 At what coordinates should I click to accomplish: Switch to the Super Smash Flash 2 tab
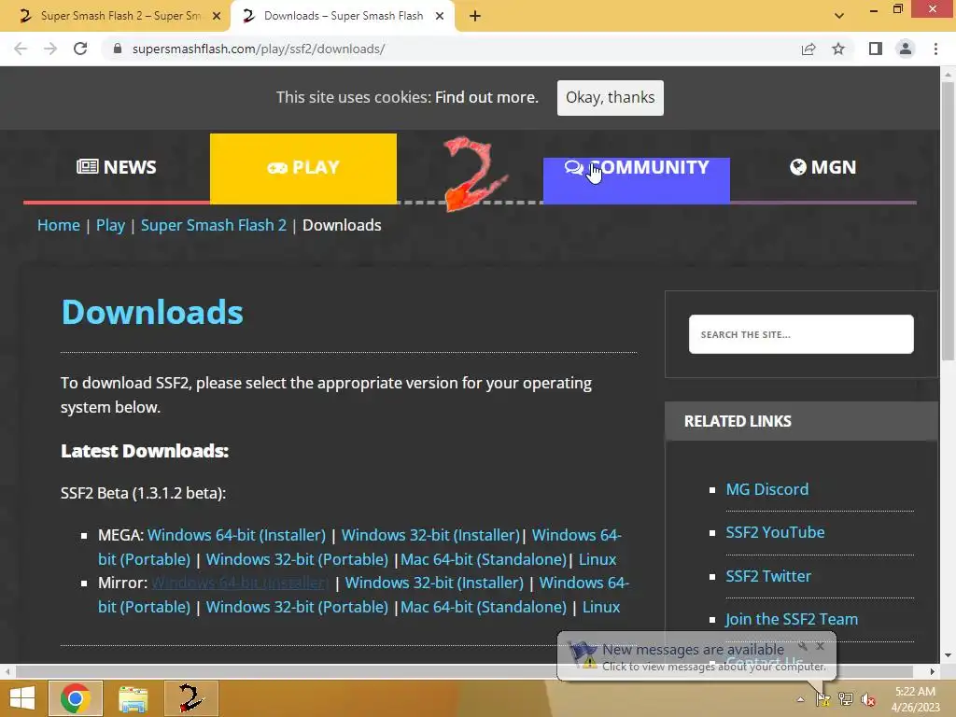click(x=115, y=17)
